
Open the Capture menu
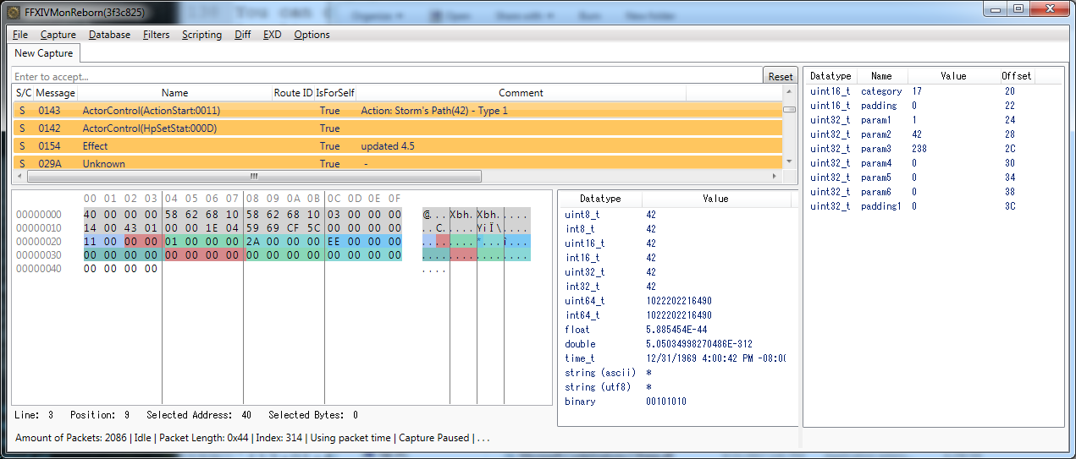pos(58,35)
